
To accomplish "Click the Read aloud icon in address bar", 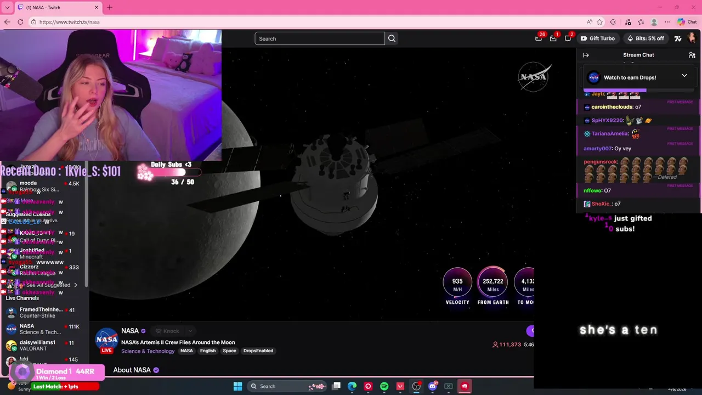I will coord(589,22).
